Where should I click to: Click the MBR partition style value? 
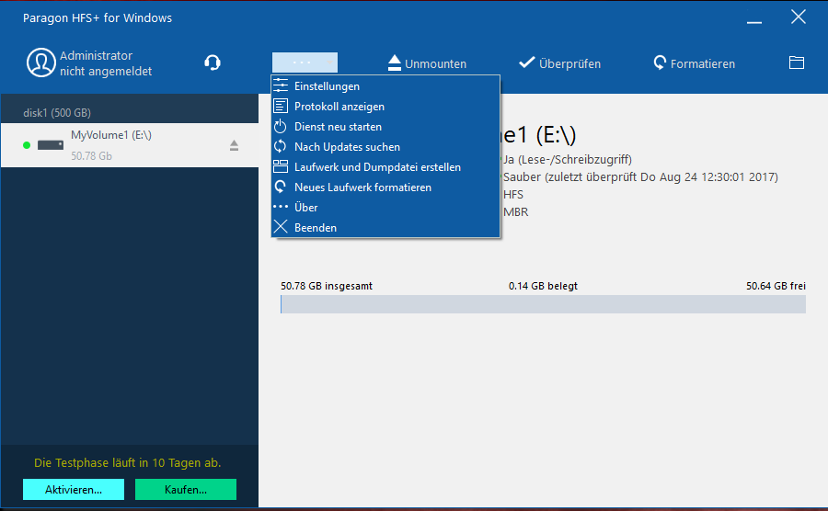tap(516, 212)
